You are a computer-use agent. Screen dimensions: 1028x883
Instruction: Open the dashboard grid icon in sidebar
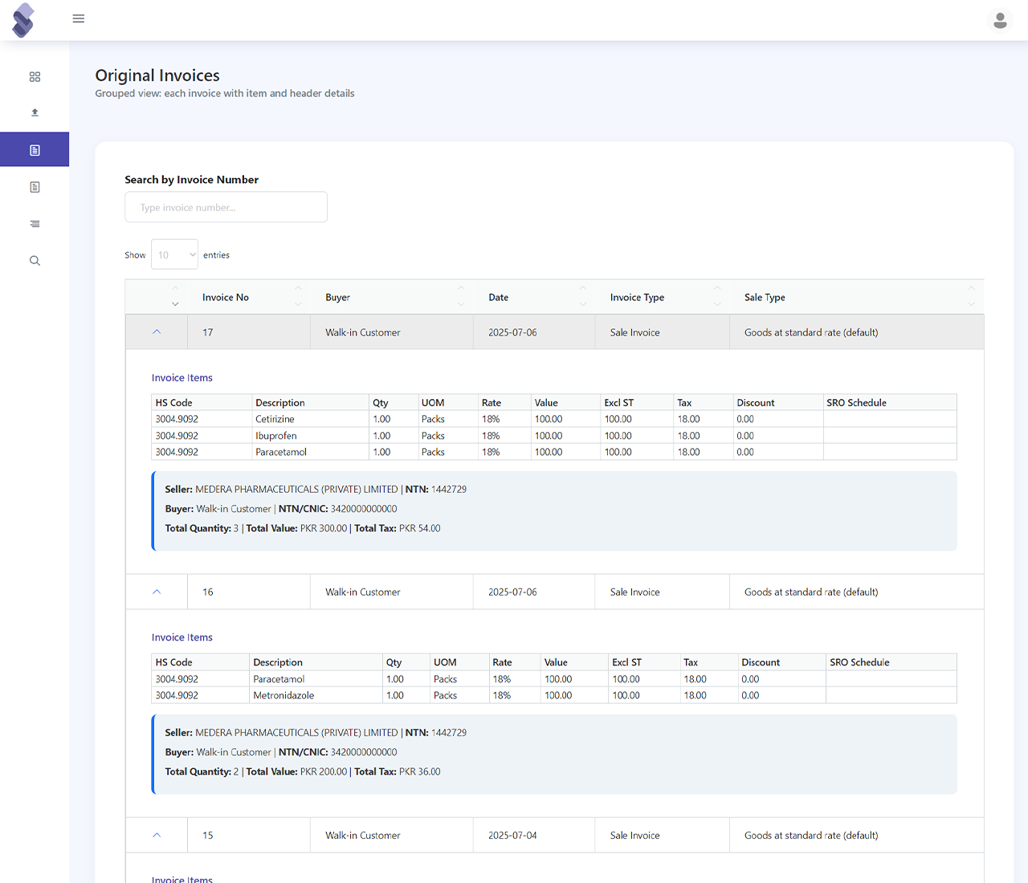click(35, 76)
